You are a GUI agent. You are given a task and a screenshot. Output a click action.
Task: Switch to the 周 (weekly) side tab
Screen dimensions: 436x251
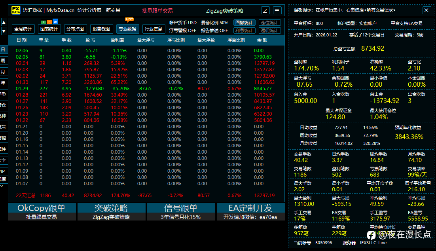[3, 61]
